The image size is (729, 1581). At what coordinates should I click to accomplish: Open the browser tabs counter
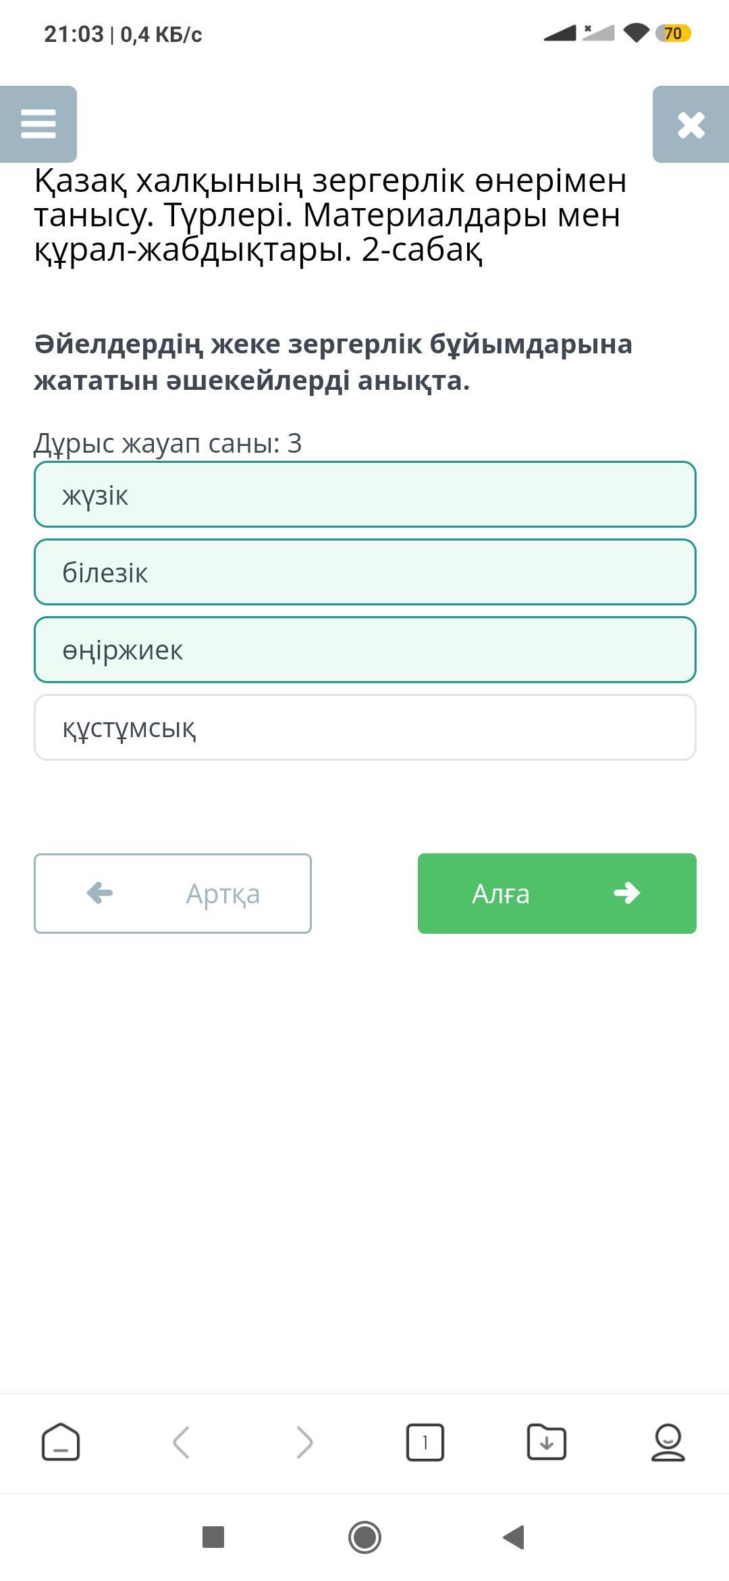[425, 1442]
